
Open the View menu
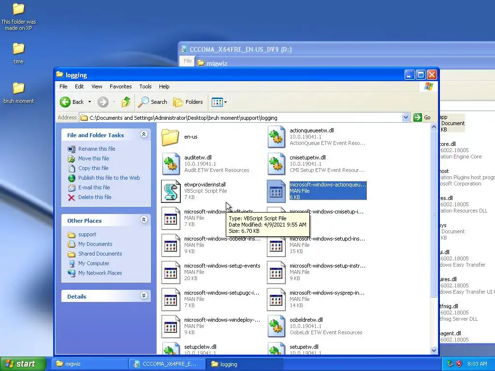(97, 86)
